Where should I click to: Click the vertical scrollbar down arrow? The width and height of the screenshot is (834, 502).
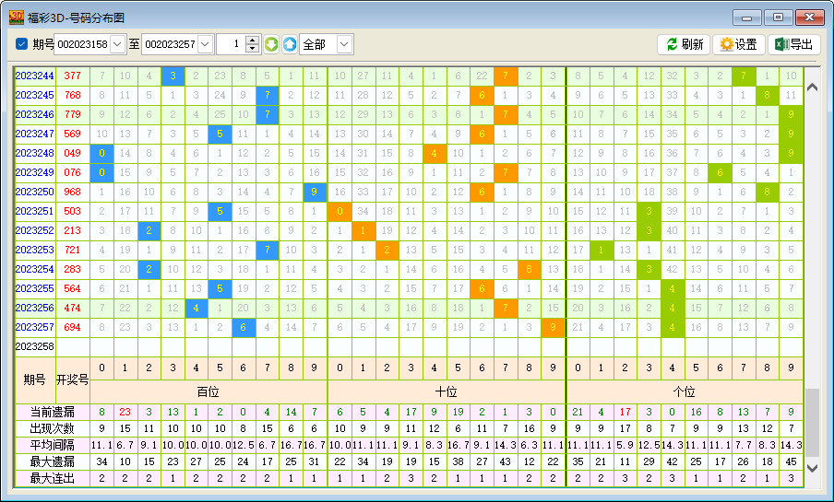click(812, 467)
